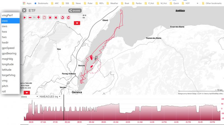Image resolution: width=224 pixels, height=125 pixels.
Task: Choose twdir from the variable list
Action: [10, 43]
